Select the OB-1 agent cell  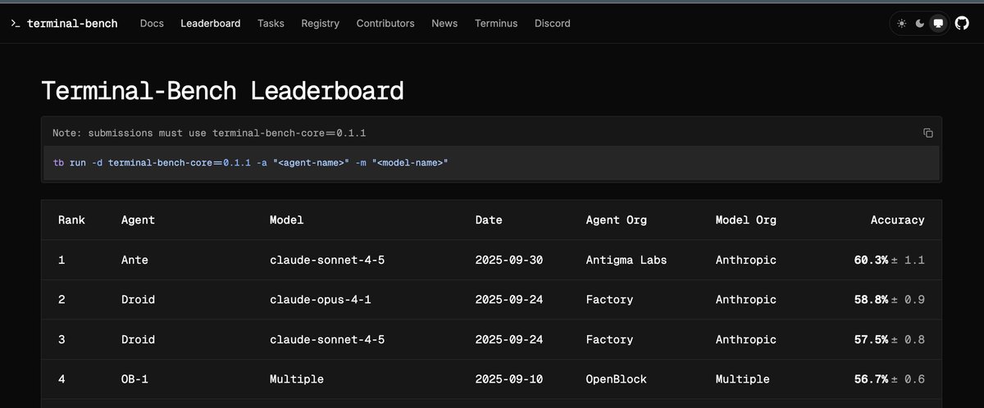point(134,379)
